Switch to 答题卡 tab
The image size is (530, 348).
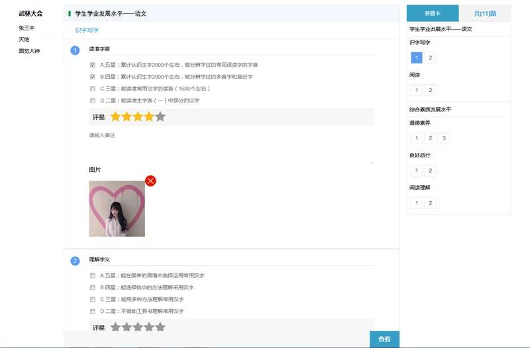tap(432, 13)
